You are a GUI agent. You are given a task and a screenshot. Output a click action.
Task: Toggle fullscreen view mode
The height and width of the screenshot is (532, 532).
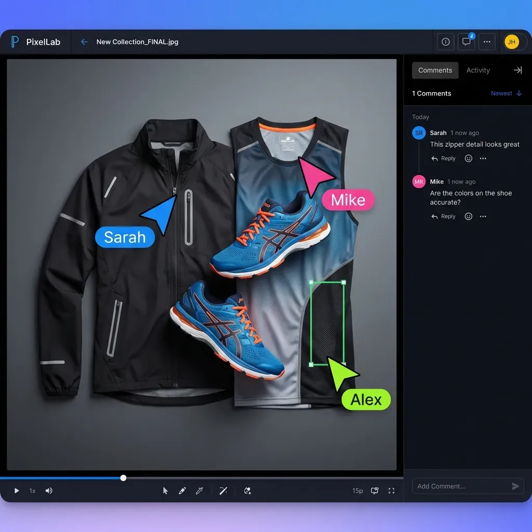[x=391, y=490]
